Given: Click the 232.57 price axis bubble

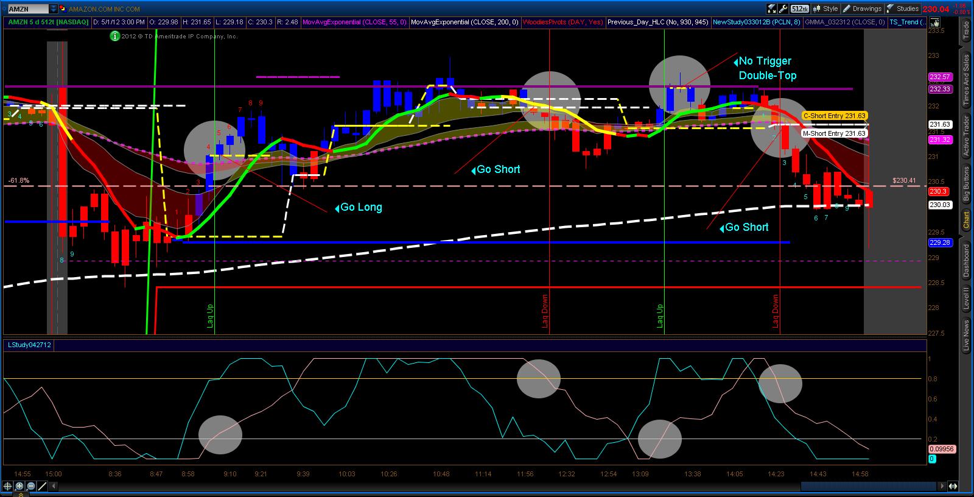Looking at the screenshot, I should click(x=940, y=77).
